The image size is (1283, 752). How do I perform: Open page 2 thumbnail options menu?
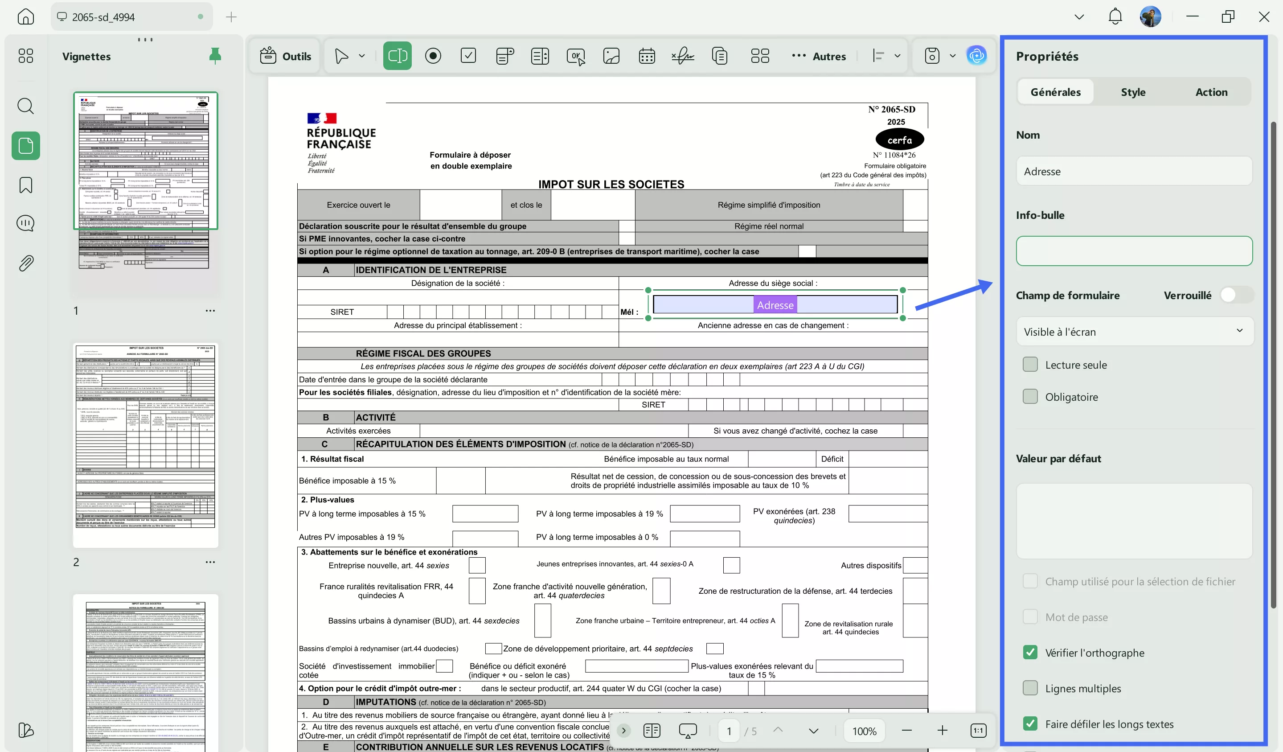210,562
